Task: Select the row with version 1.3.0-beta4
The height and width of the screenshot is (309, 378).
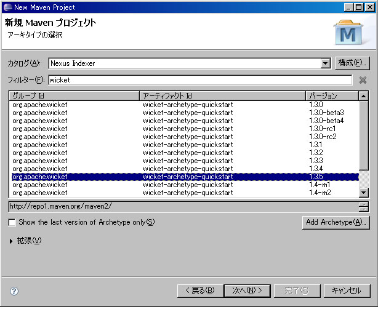Action: [184, 121]
